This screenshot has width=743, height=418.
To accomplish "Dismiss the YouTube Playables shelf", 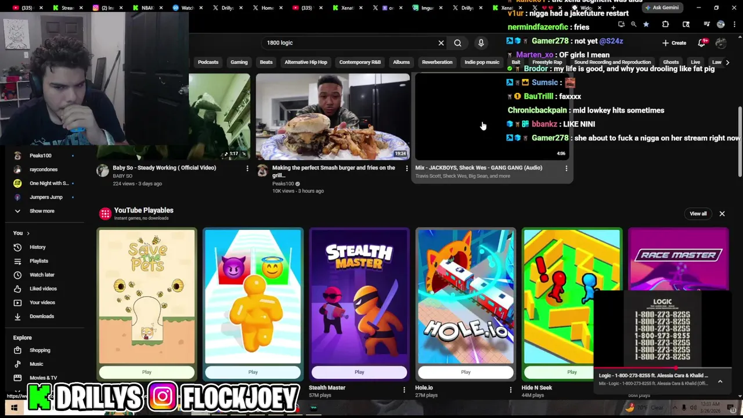I will (x=722, y=214).
